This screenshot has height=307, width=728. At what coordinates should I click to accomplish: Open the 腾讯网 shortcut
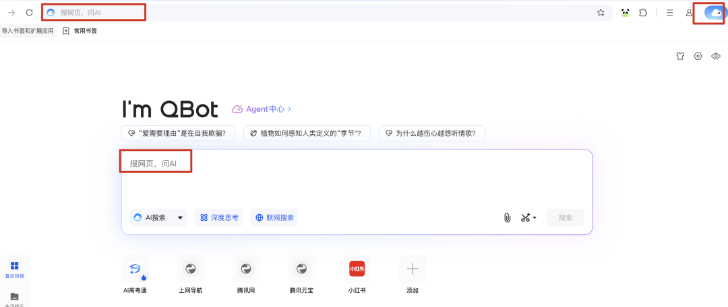pyautogui.click(x=245, y=275)
